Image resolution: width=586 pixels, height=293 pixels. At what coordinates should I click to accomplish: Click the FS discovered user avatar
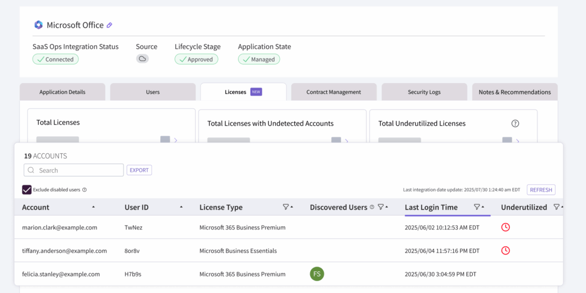pyautogui.click(x=317, y=274)
